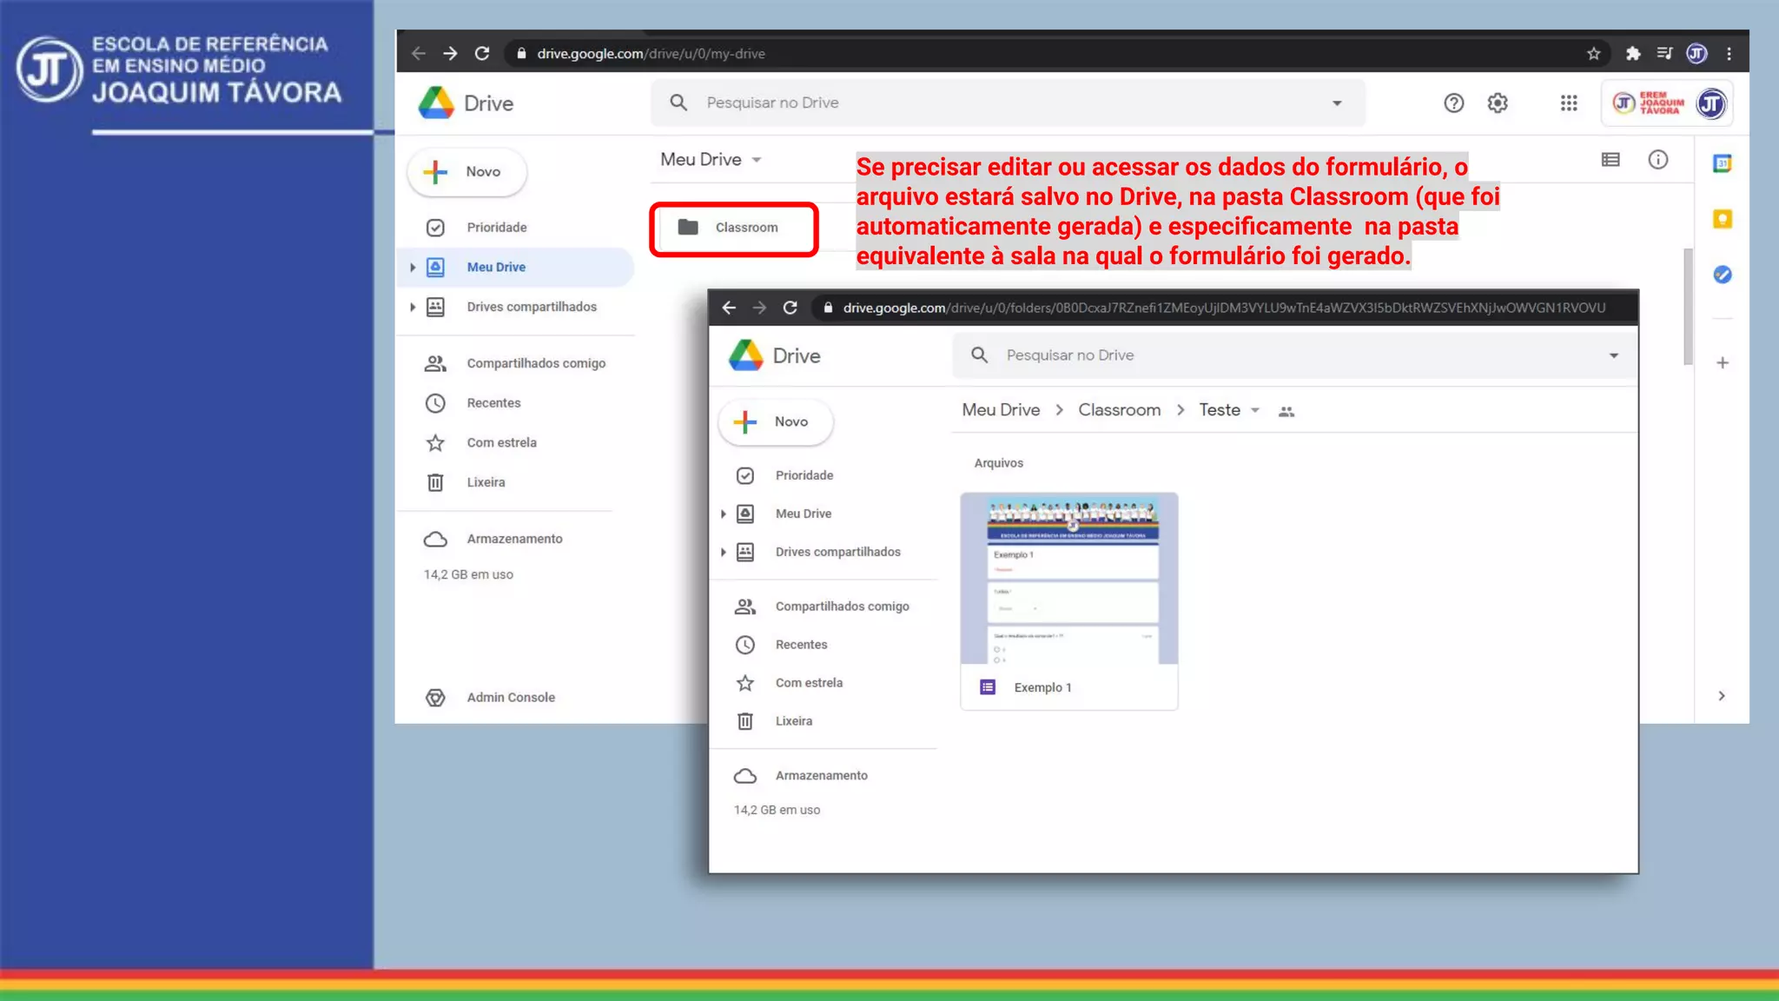Click the Drive logo in the front window
1779x1001 pixels.
tap(745, 355)
